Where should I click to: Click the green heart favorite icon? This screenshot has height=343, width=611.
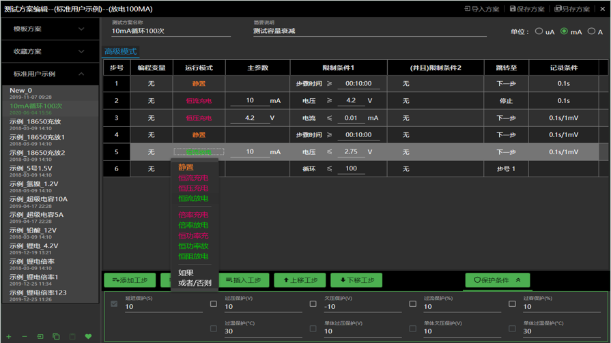click(88, 336)
